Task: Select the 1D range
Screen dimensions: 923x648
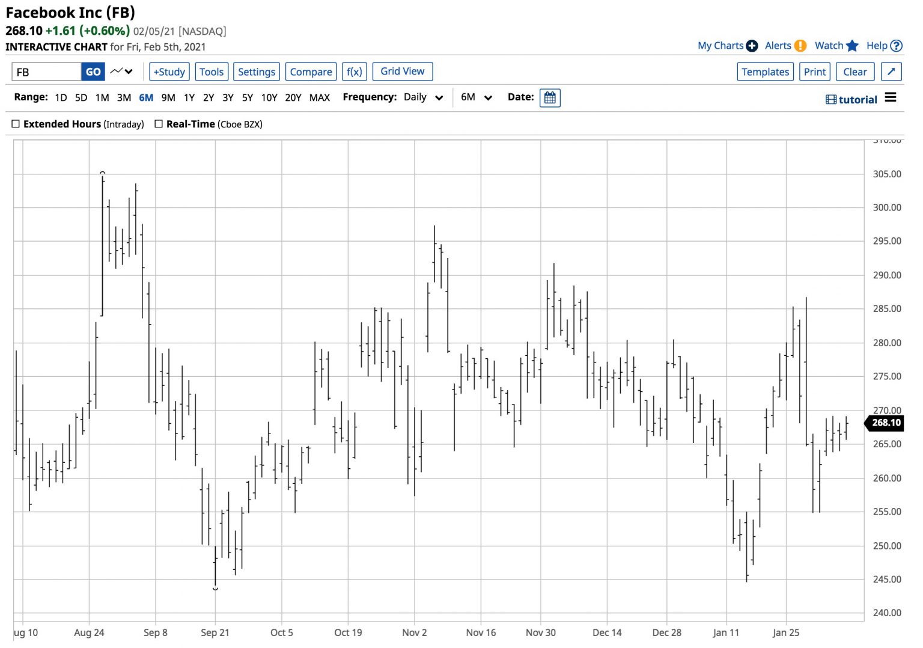Action: point(61,99)
